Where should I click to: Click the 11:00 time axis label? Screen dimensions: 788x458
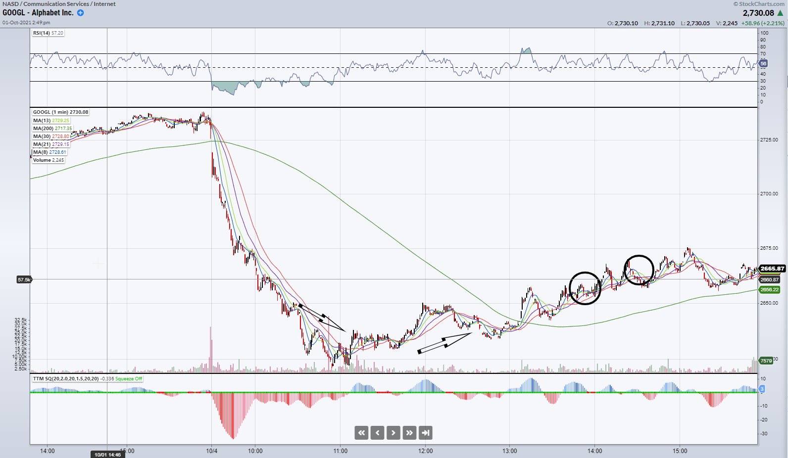pos(341,451)
